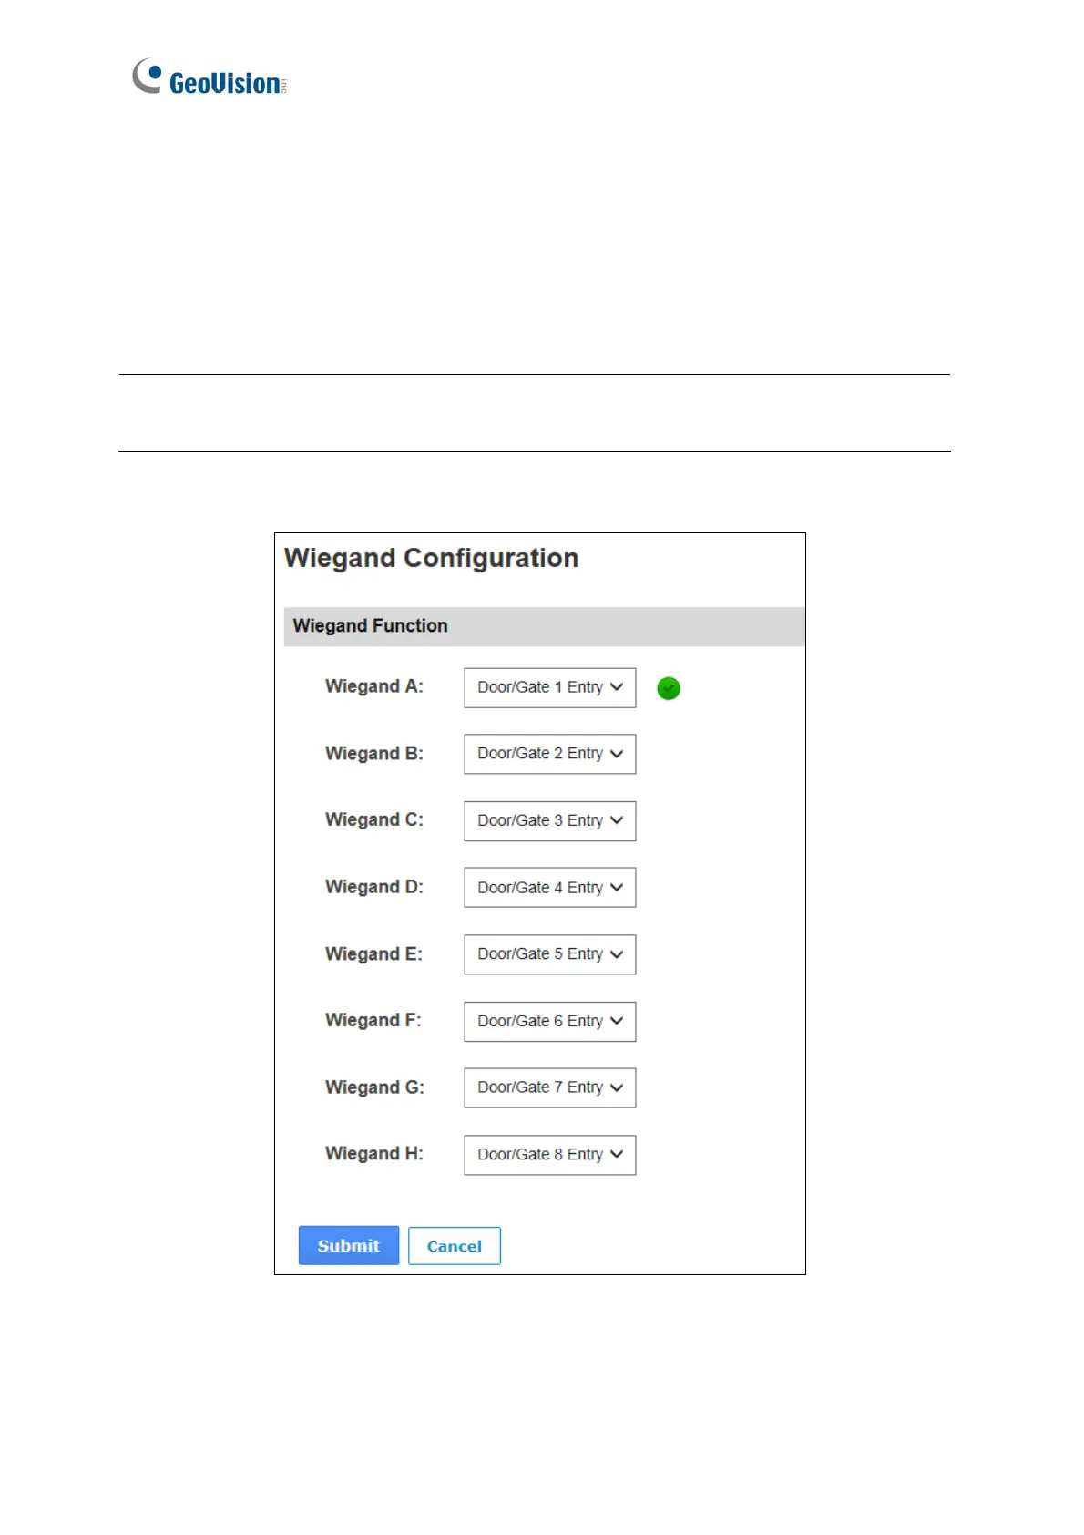Cancel the Wiegand configuration changes
Image resolution: width=1084 pixels, height=1535 pixels.
(x=455, y=1246)
